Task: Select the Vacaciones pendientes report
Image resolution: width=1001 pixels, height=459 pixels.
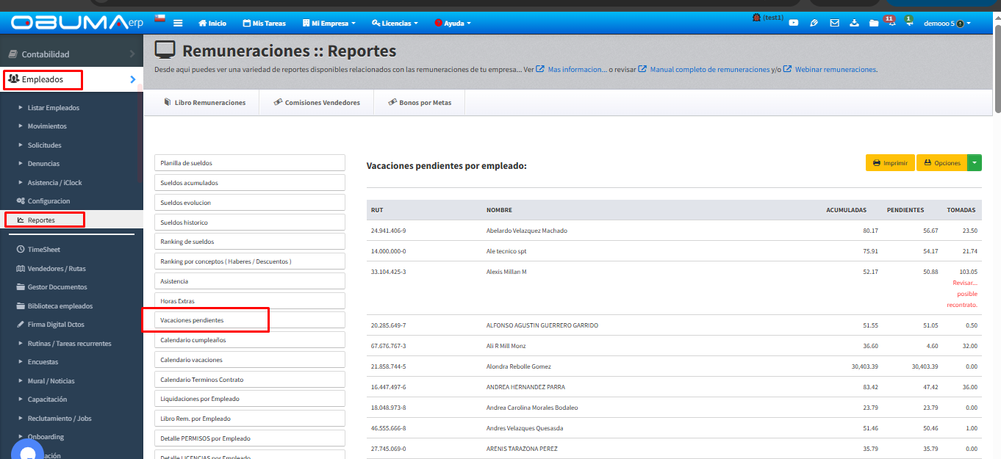Action: (x=250, y=320)
